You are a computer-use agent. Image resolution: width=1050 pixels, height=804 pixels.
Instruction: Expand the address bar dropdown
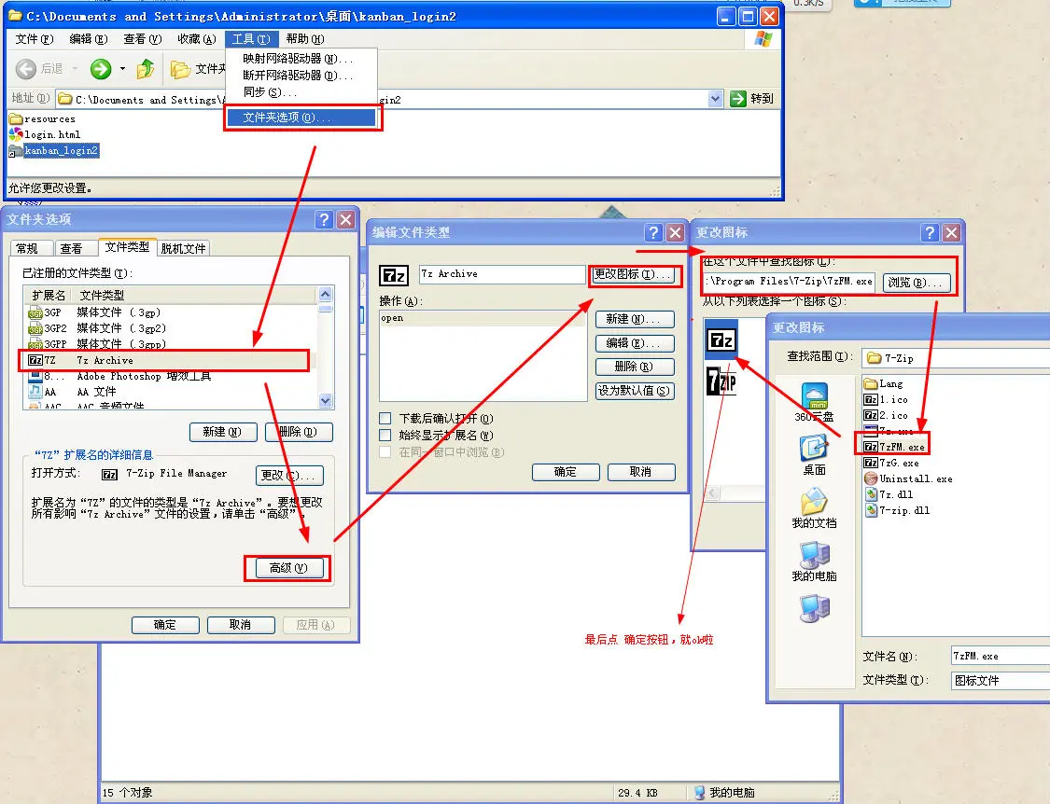(715, 99)
